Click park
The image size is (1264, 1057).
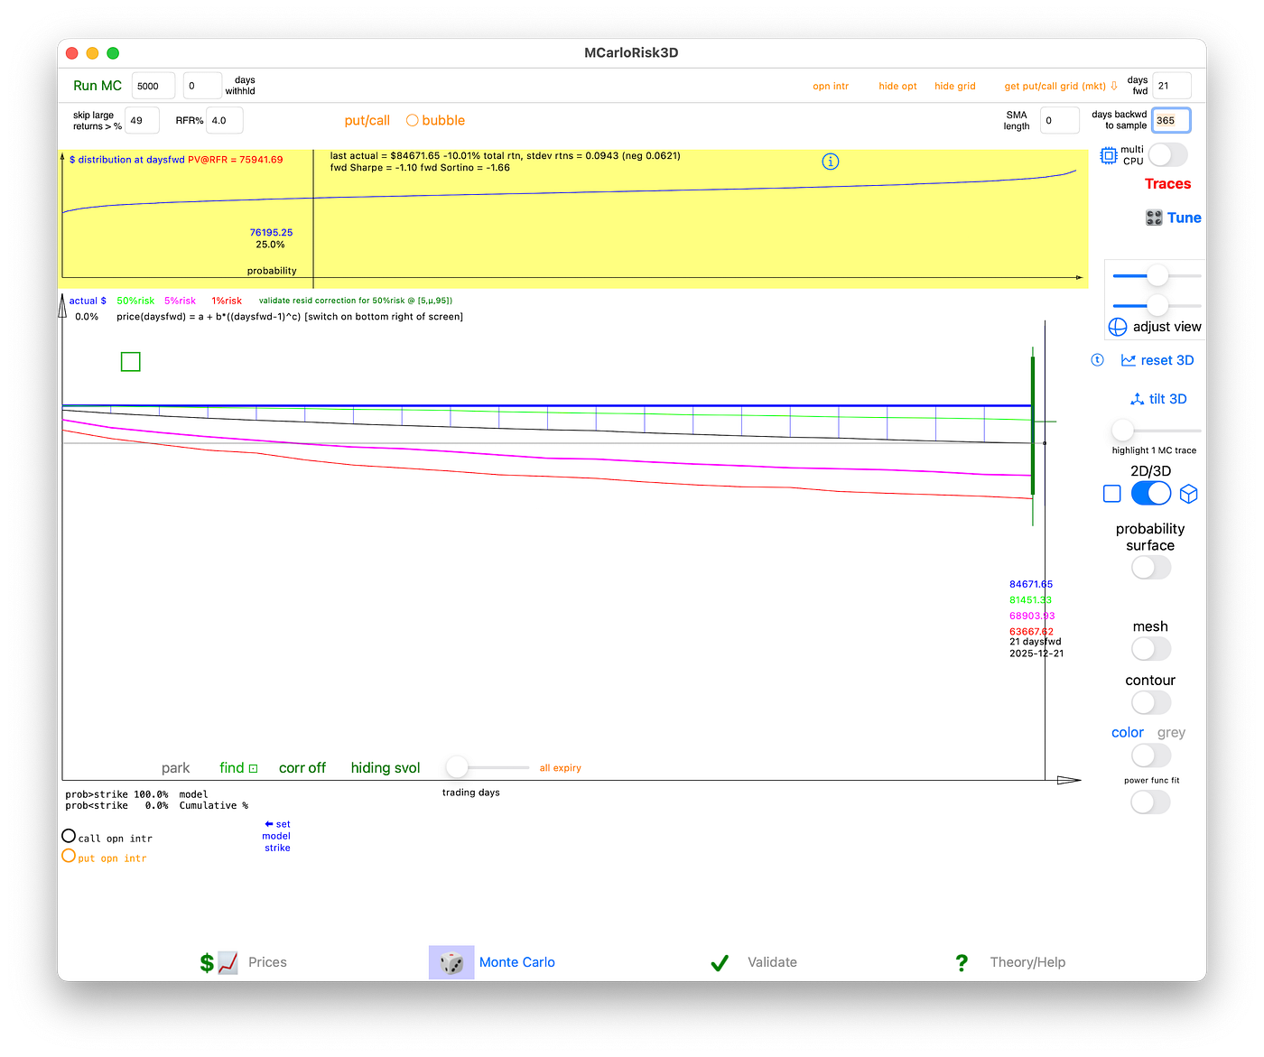tap(175, 768)
